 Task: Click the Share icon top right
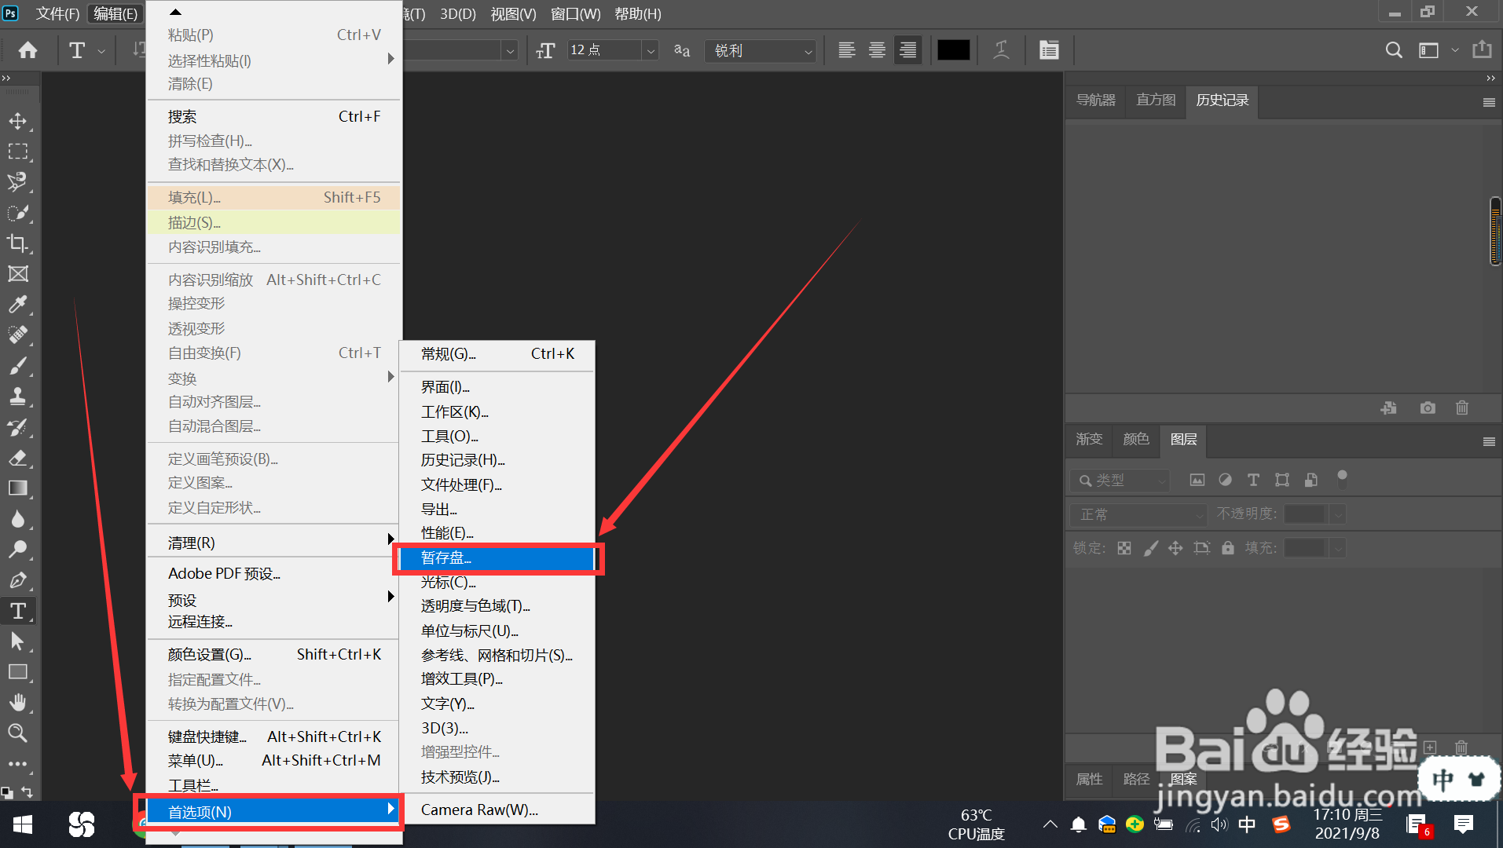tap(1482, 49)
